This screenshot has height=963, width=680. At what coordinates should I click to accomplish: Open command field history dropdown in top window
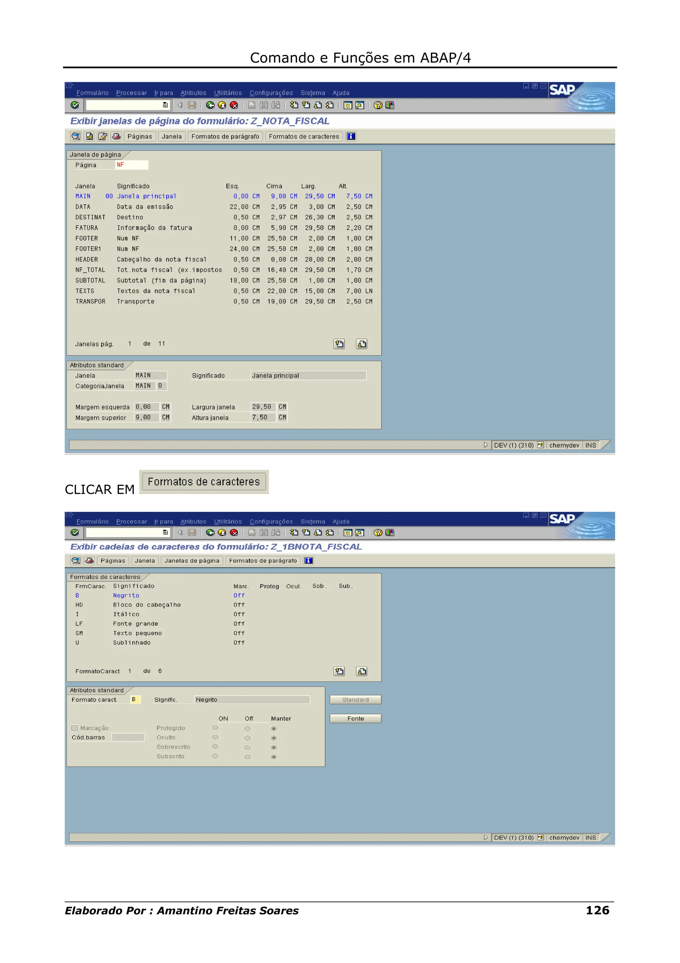(165, 105)
